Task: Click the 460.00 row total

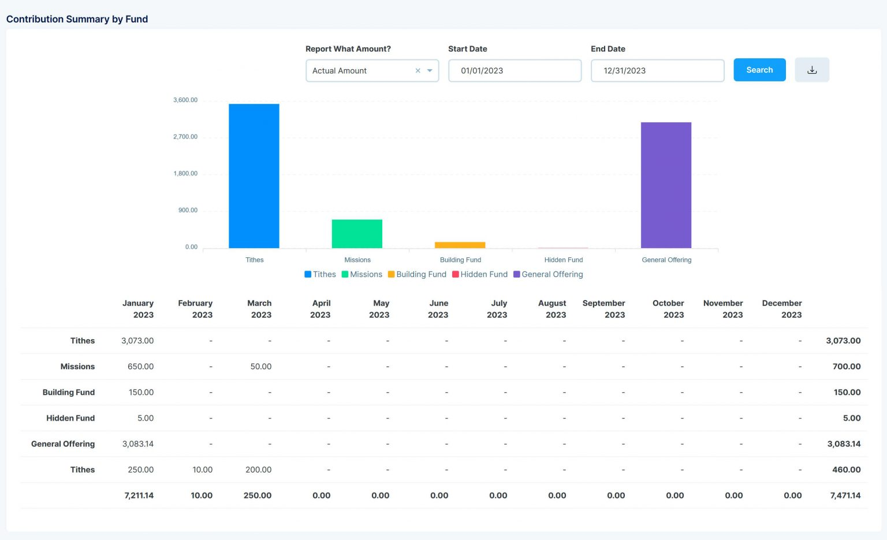Action: click(x=847, y=470)
